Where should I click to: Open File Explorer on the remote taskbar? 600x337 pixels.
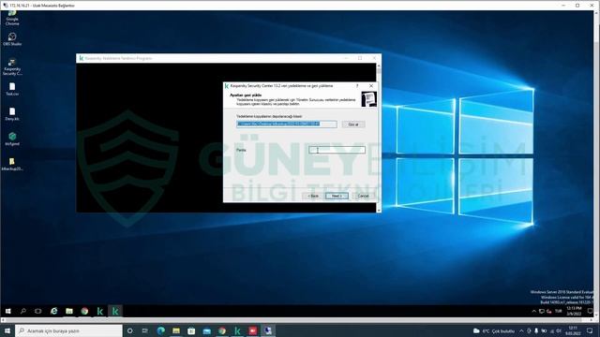[x=69, y=312]
